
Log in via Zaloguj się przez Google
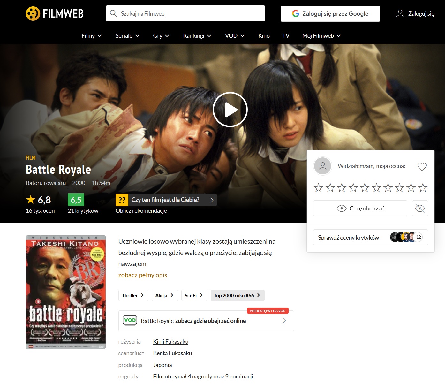[330, 14]
